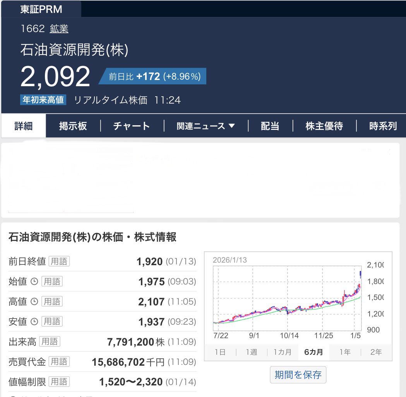Click the 東証PRM market label
The height and width of the screenshot is (397, 406).
tap(41, 9)
